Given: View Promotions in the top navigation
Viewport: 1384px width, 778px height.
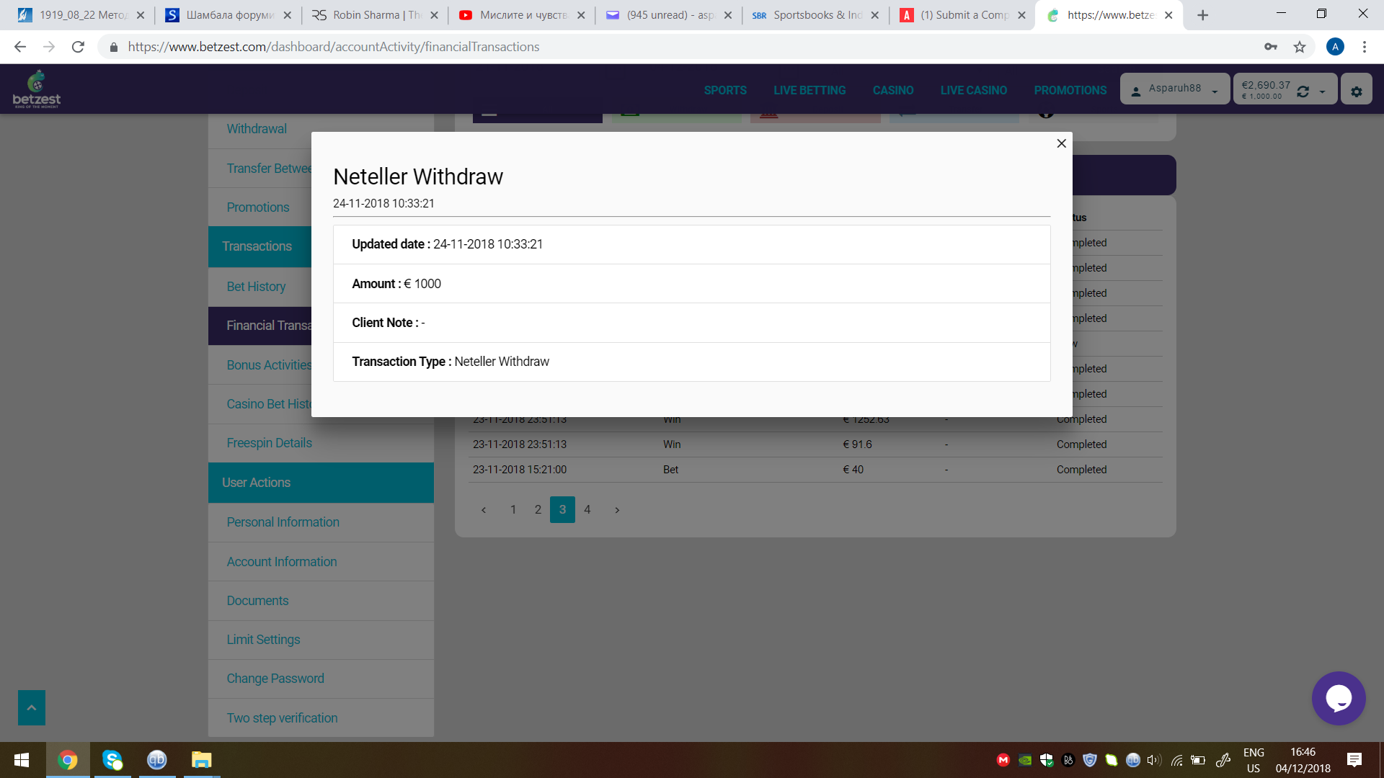Looking at the screenshot, I should [1070, 90].
